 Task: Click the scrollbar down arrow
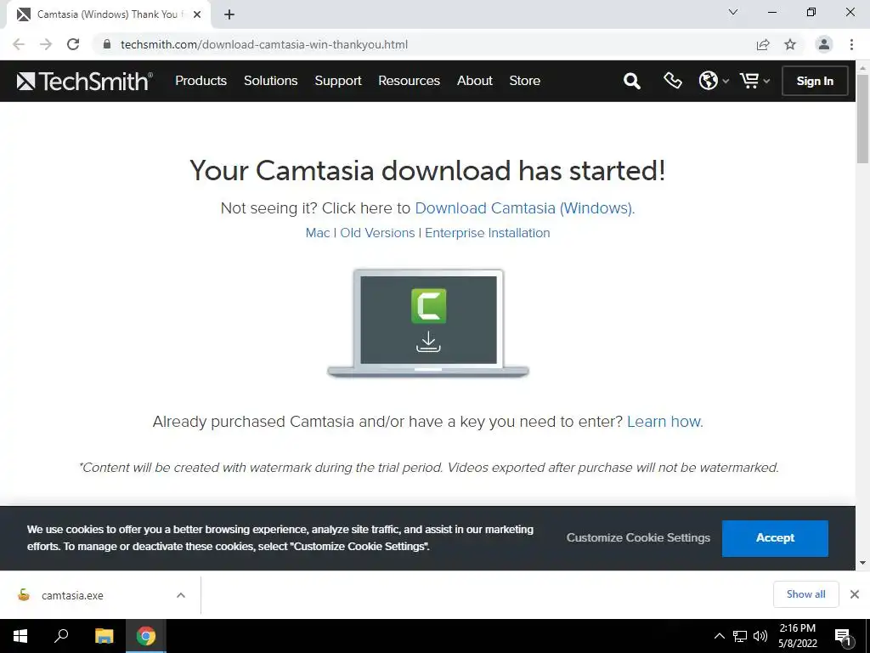[x=863, y=563]
